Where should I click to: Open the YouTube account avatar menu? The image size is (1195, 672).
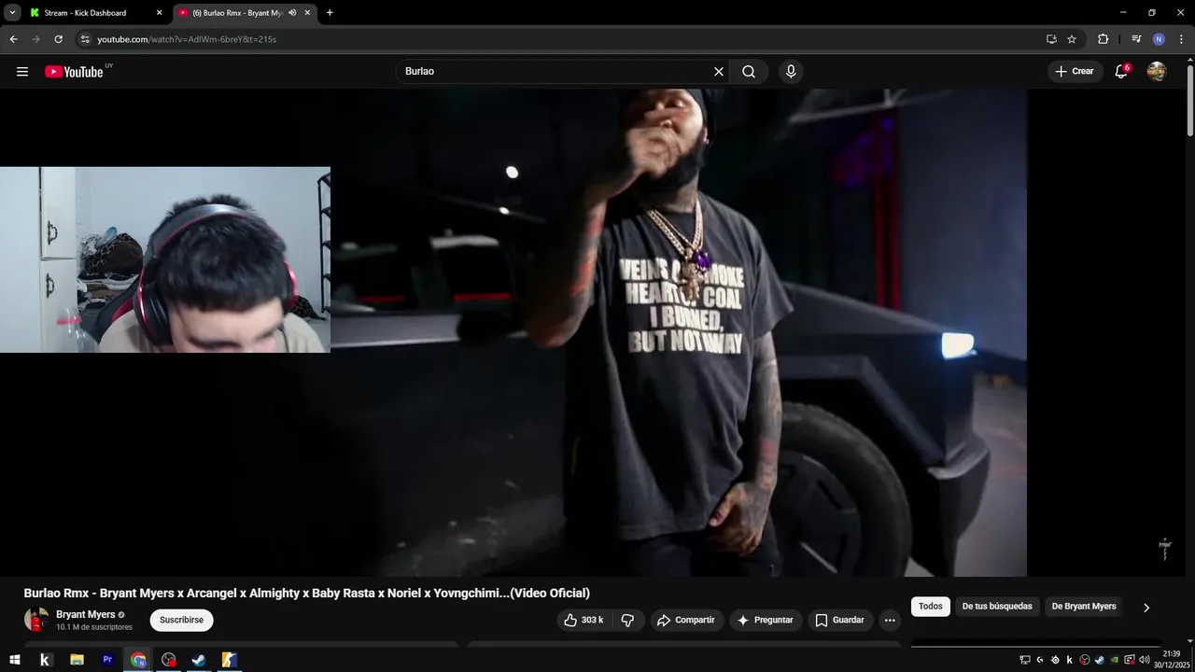click(1157, 71)
